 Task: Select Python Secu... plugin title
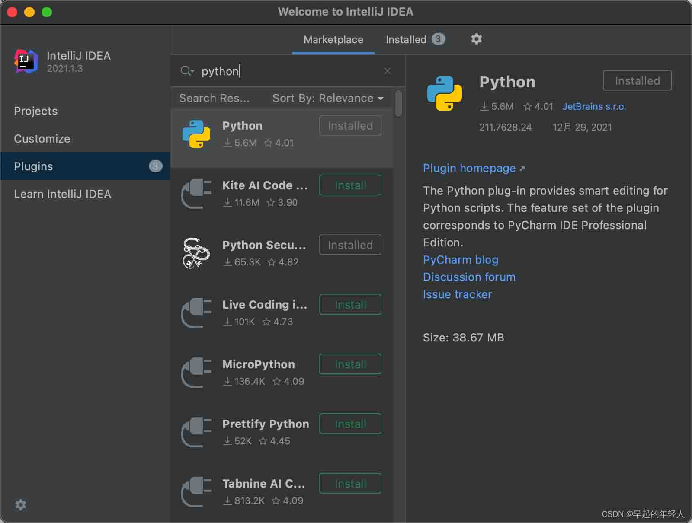pyautogui.click(x=264, y=245)
